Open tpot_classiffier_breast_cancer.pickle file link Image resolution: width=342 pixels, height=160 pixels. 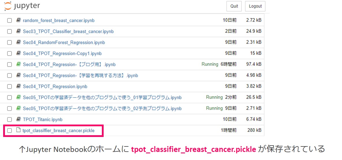59,131
